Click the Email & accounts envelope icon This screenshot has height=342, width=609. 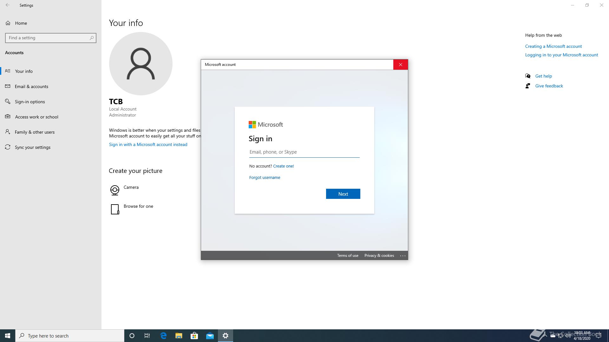point(8,86)
